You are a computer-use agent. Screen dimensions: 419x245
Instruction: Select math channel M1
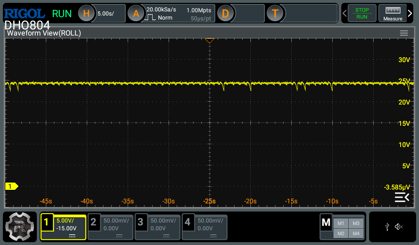tap(341, 223)
